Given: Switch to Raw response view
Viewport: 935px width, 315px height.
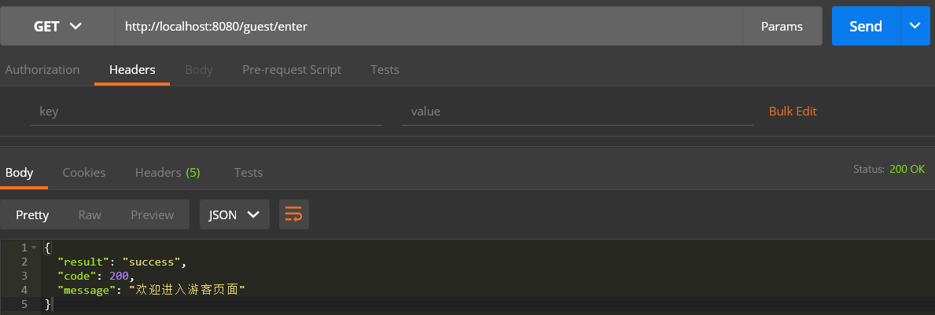Looking at the screenshot, I should pyautogui.click(x=90, y=215).
